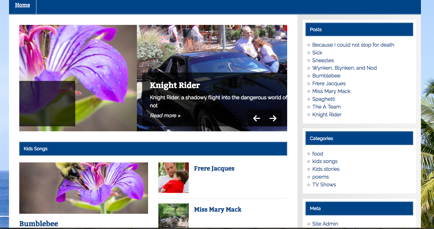The height and width of the screenshot is (229, 434).
Task: Select the TV Shows category
Action: point(324,185)
